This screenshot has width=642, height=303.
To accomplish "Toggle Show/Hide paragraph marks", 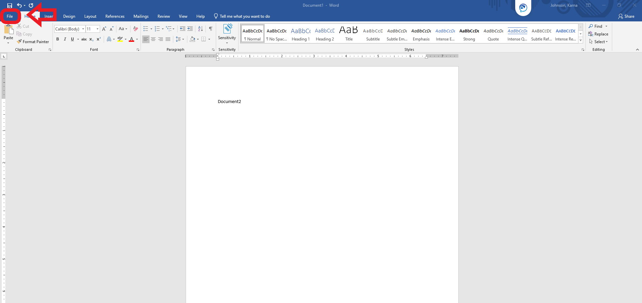I will coord(210,29).
